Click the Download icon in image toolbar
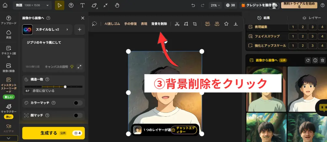Viewport: 327px width, 142px height. [236, 24]
